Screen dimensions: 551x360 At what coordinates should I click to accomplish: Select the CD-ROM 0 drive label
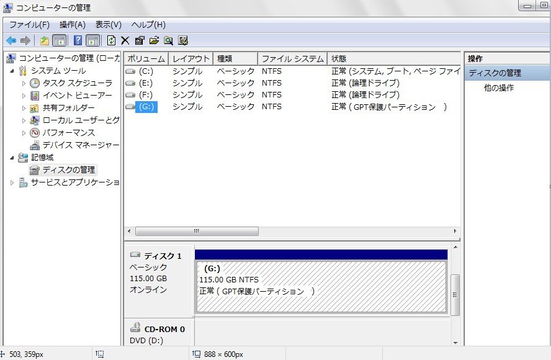pos(164,330)
